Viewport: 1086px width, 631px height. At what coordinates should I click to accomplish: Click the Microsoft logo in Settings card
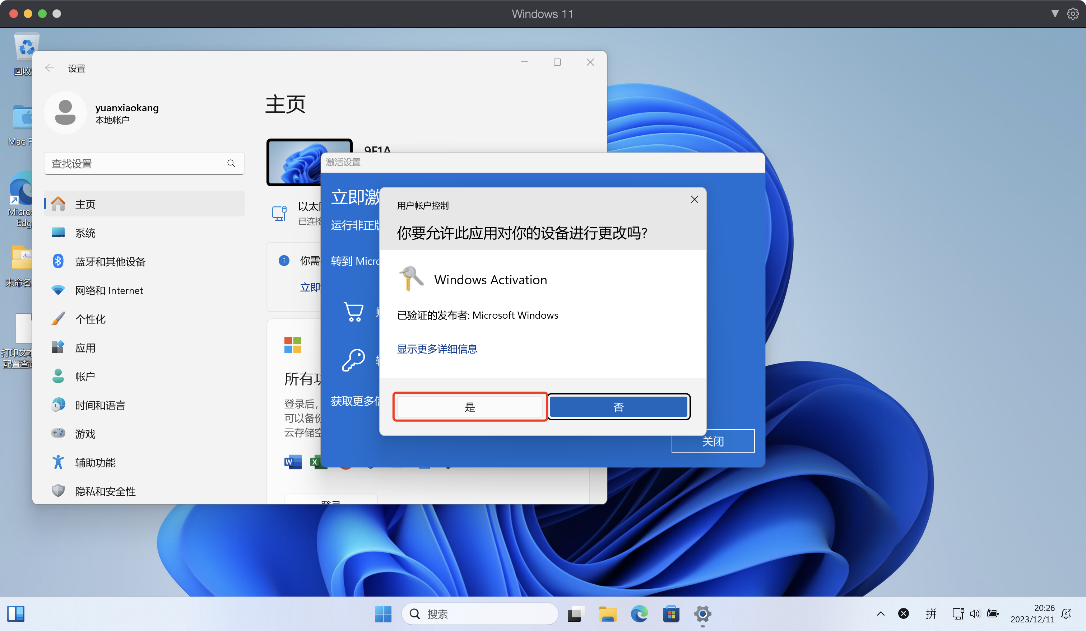click(293, 345)
